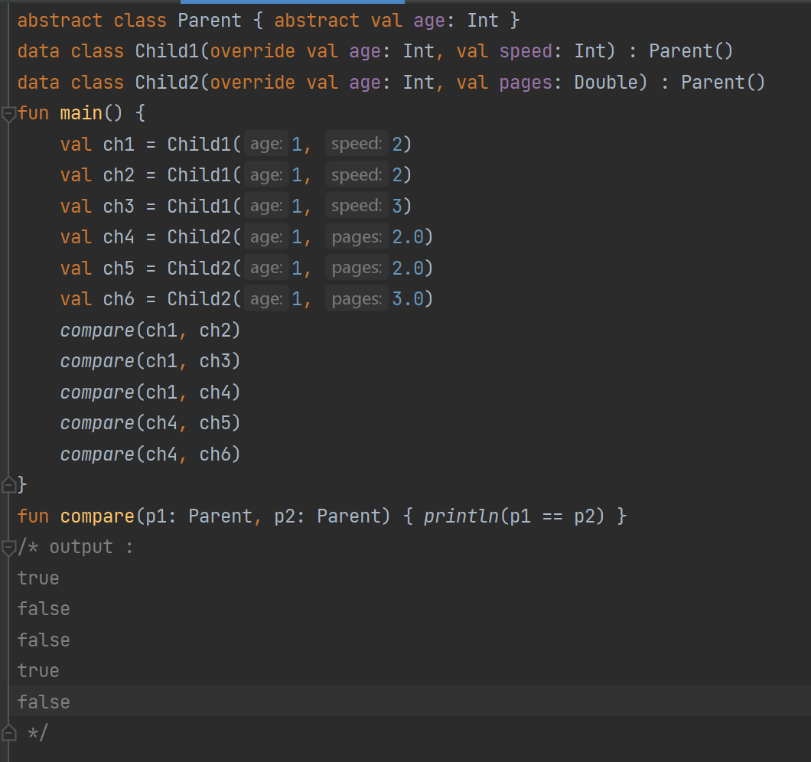Screen dimensions: 811x762
Task: Click the 'main' function name
Action: [x=81, y=113]
